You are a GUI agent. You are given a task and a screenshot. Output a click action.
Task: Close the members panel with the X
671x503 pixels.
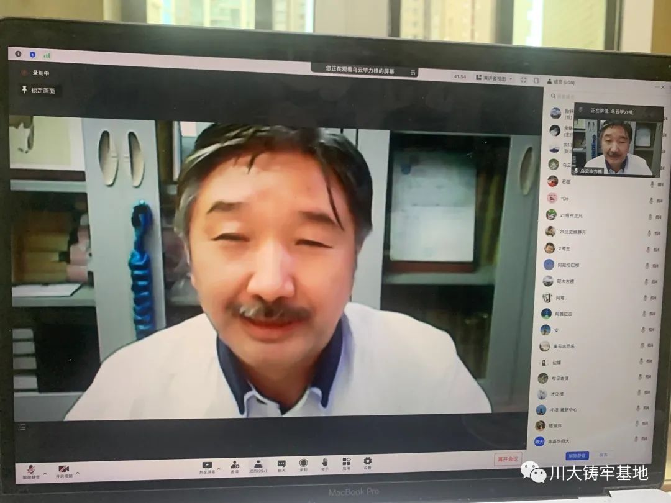(663, 87)
